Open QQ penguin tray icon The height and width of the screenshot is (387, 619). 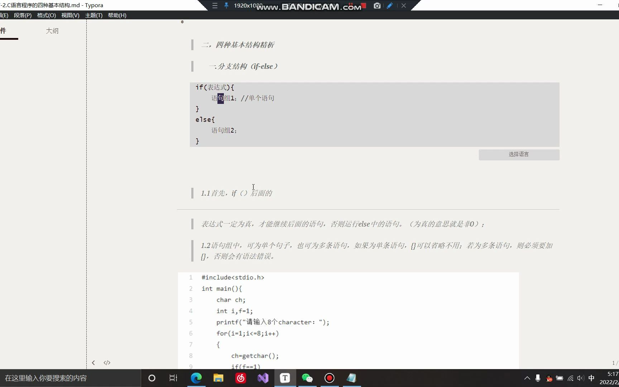coord(549,378)
